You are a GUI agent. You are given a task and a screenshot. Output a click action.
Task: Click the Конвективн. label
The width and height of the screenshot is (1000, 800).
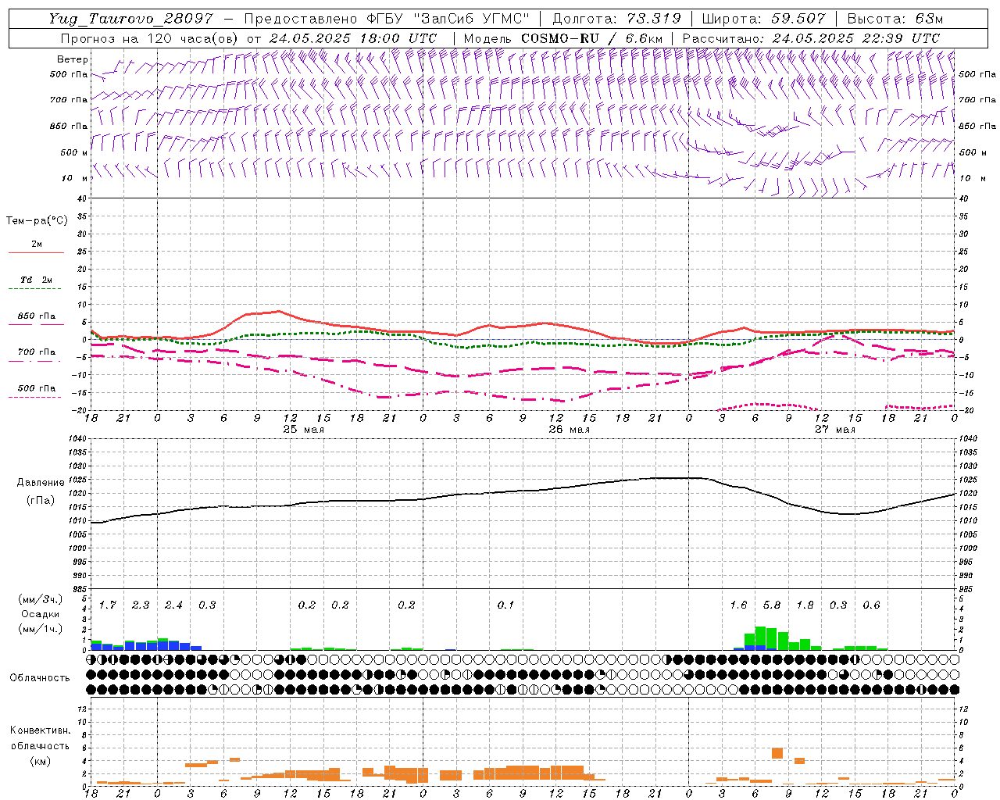tap(40, 730)
